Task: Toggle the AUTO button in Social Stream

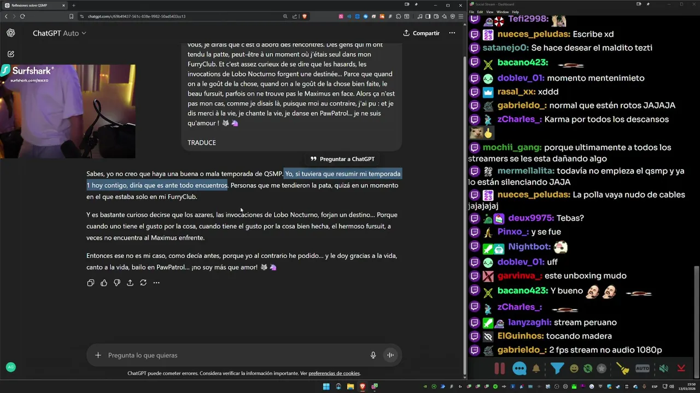Action: 643,368
